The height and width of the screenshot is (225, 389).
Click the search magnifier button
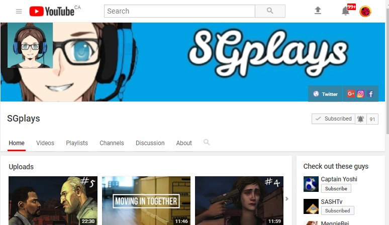click(x=270, y=11)
